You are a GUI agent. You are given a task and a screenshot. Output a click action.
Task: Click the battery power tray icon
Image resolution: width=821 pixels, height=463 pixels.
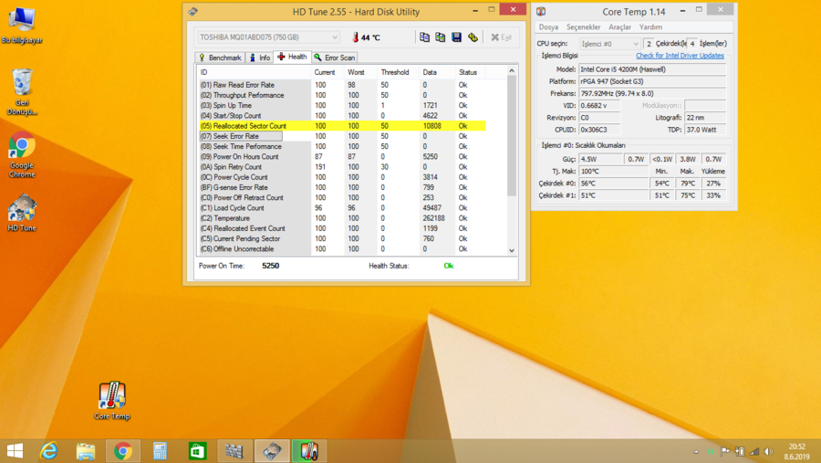coord(740,451)
